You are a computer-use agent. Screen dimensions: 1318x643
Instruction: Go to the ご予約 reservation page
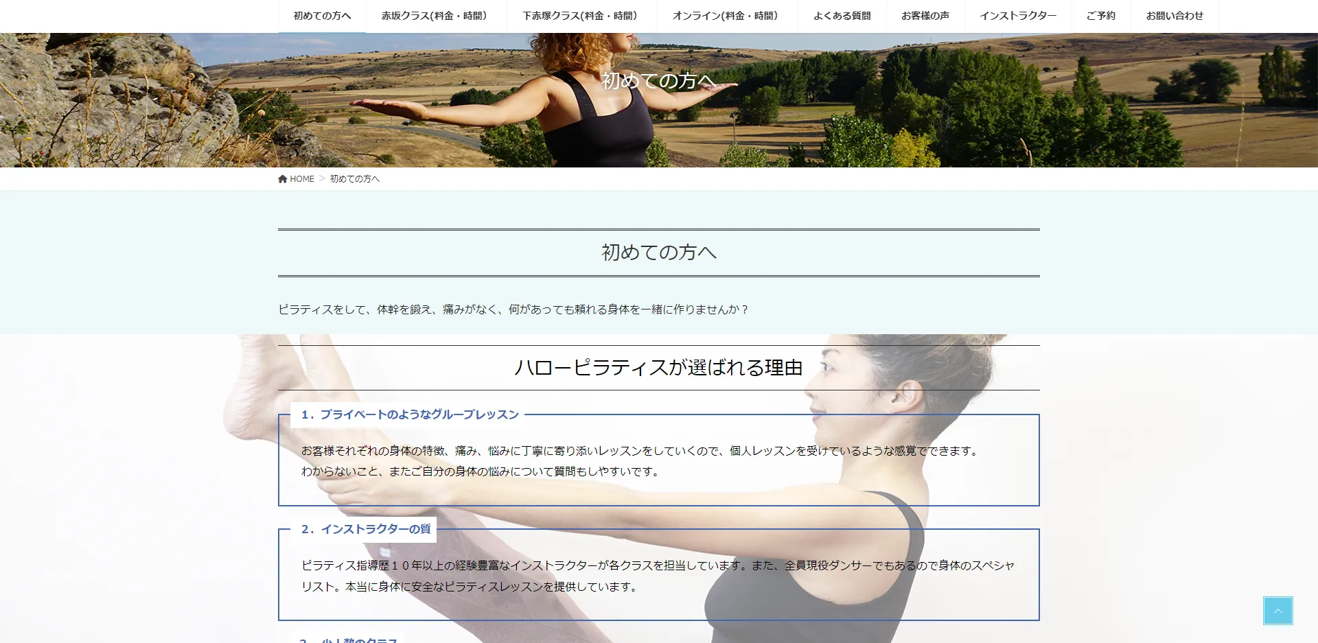1100,16
